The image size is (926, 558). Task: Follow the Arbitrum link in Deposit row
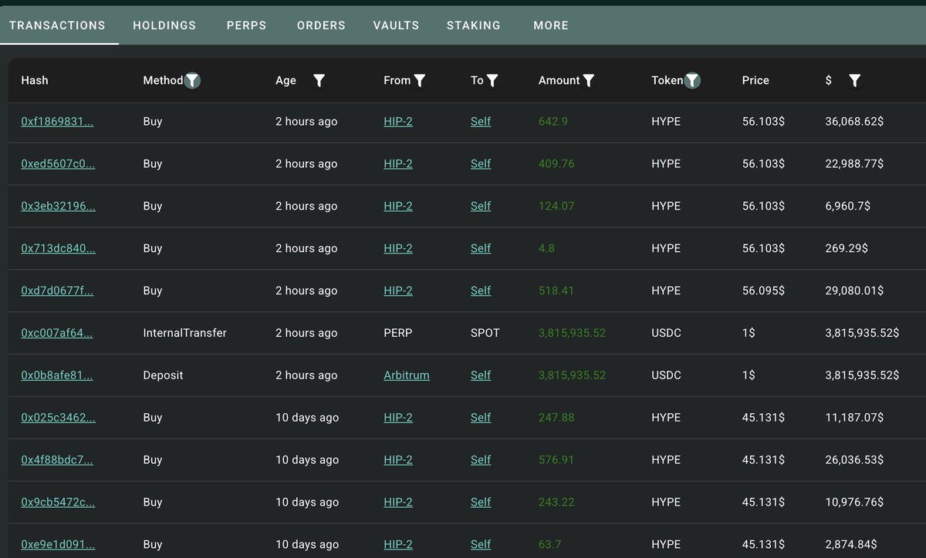click(x=407, y=376)
